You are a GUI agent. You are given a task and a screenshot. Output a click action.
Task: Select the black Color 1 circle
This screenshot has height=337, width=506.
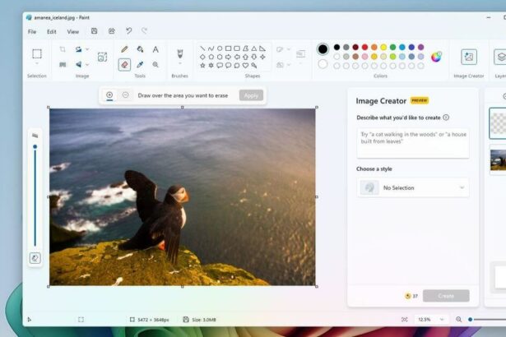pyautogui.click(x=323, y=49)
